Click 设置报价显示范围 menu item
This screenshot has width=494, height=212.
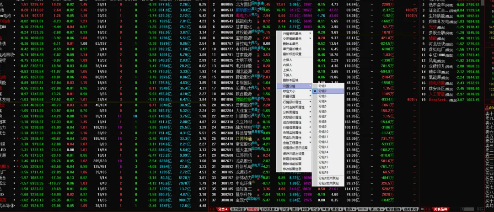click(x=295, y=148)
